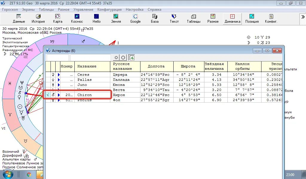
Task: Open the Windows Start button
Action: point(8,174)
